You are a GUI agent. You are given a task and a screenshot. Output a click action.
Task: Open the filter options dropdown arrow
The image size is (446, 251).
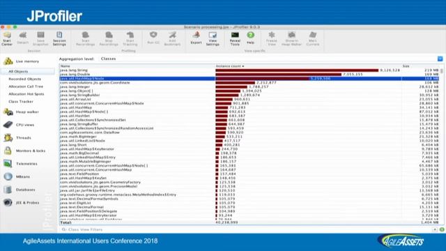(435, 229)
